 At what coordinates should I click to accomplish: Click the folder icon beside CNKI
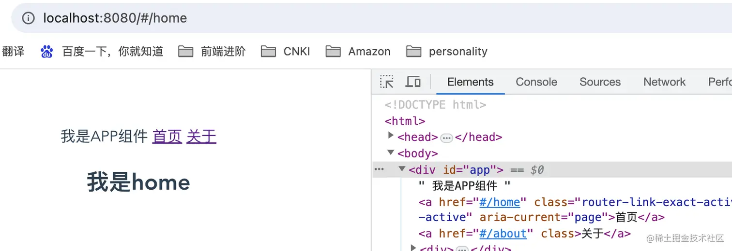click(268, 51)
